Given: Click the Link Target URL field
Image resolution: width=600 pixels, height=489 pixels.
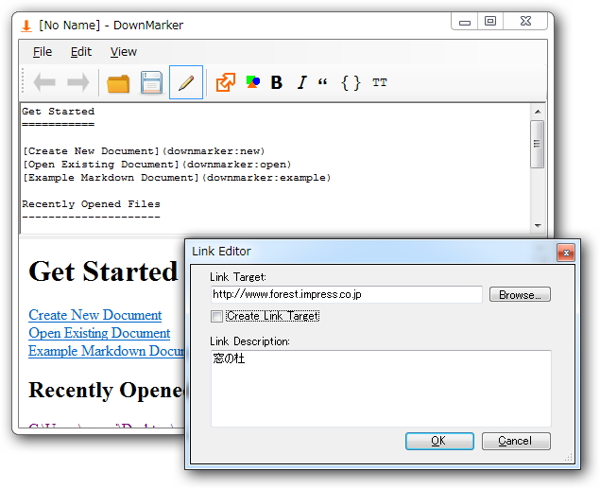Looking at the screenshot, I should tap(347, 294).
